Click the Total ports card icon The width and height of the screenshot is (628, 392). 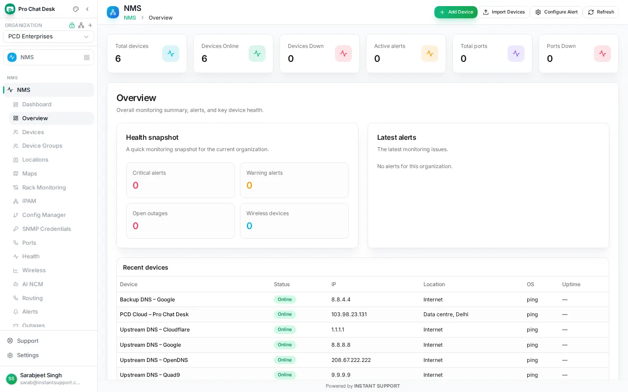coord(516,54)
